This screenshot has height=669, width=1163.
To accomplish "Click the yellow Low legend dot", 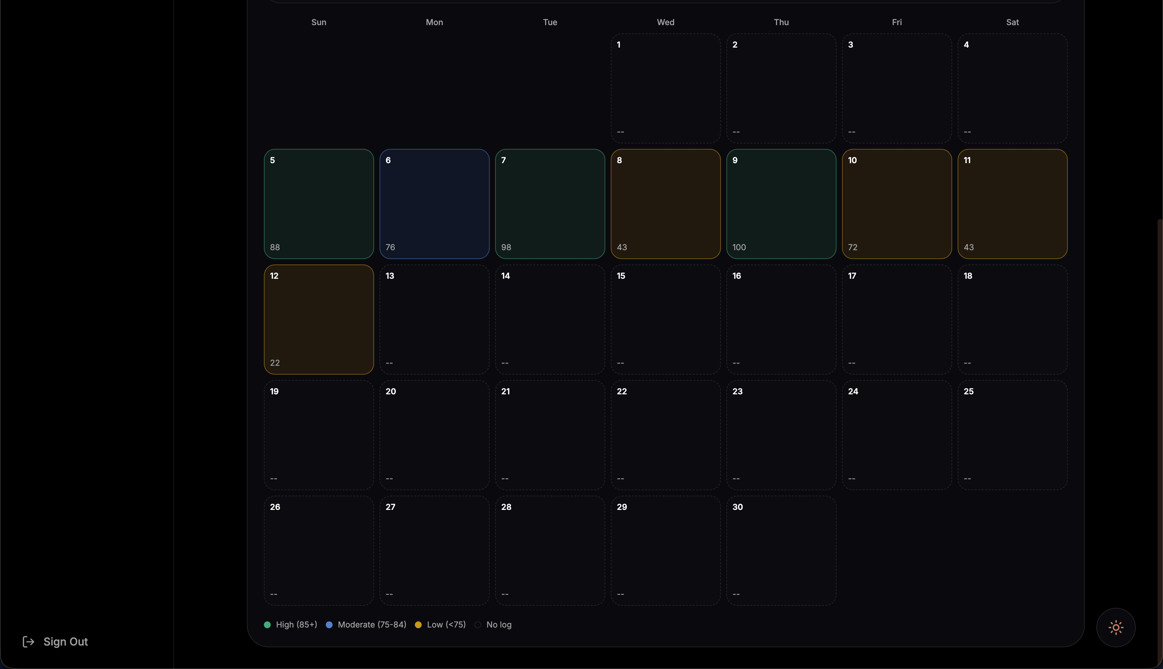I will pos(418,624).
